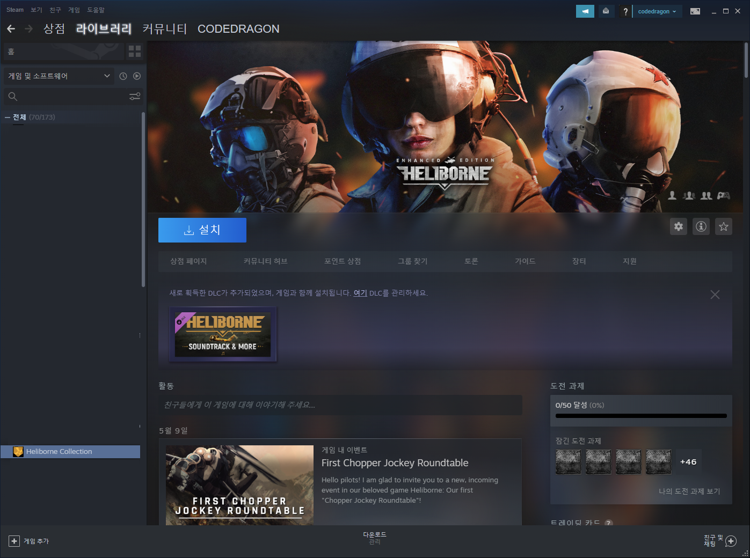This screenshot has width=750, height=558.
Task: Open Heliborne Soundtrack & More DLC thumbnail
Action: pos(223,334)
